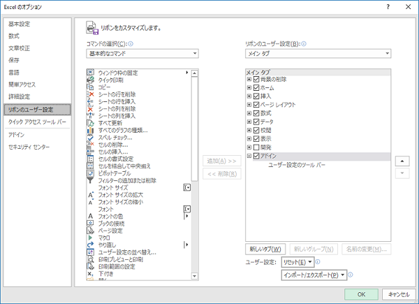Uncheck the ページ レイアウト checkbox
The height and width of the screenshot is (304, 419).
click(x=256, y=105)
